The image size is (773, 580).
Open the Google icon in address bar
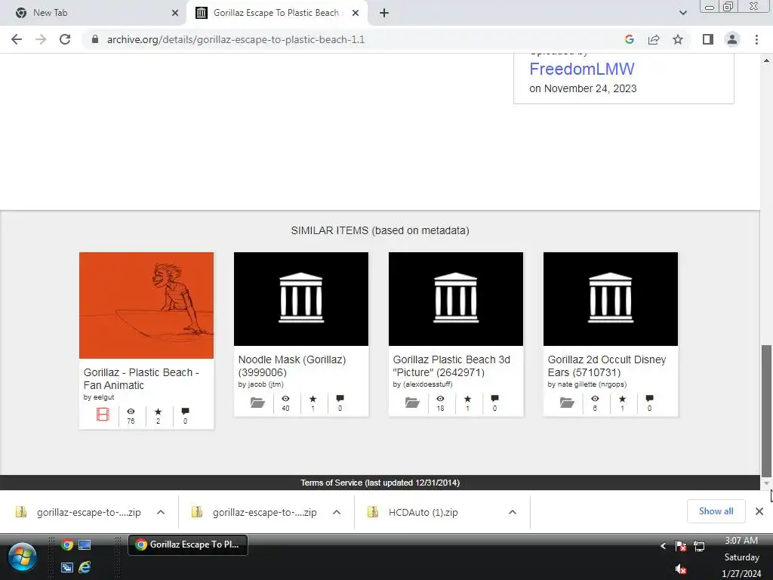coord(629,39)
